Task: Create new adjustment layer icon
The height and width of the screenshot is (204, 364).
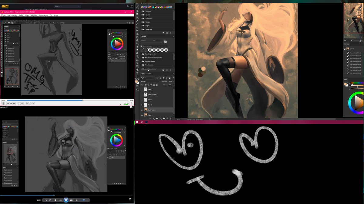Action: tap(160, 118)
